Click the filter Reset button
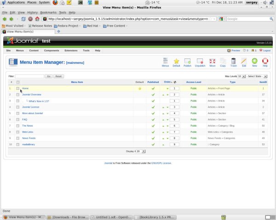The width and height of the screenshot is (276, 220). [58, 77]
